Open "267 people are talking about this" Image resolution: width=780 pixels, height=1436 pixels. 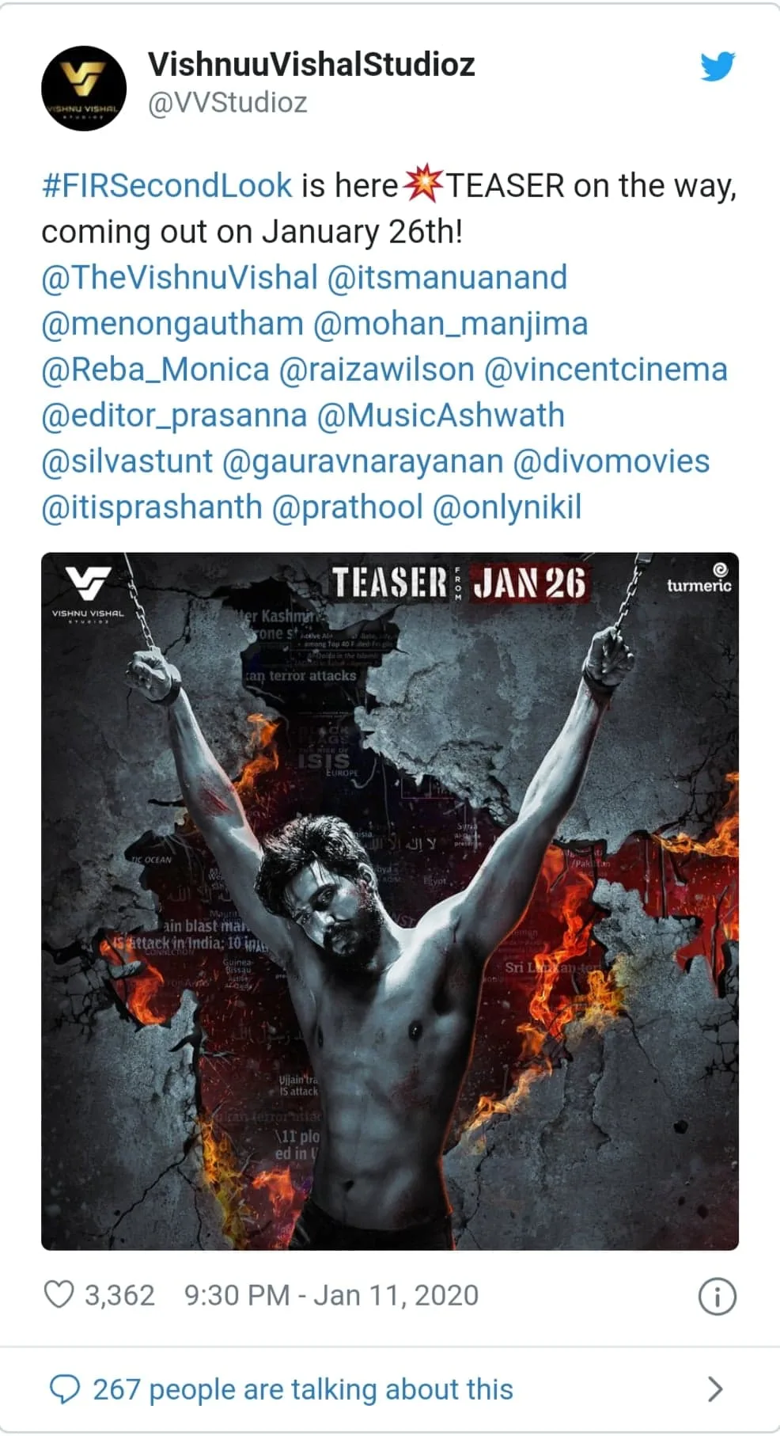[303, 1389]
